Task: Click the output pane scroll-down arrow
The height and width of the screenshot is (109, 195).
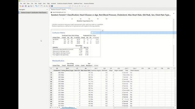Action: 174,66
